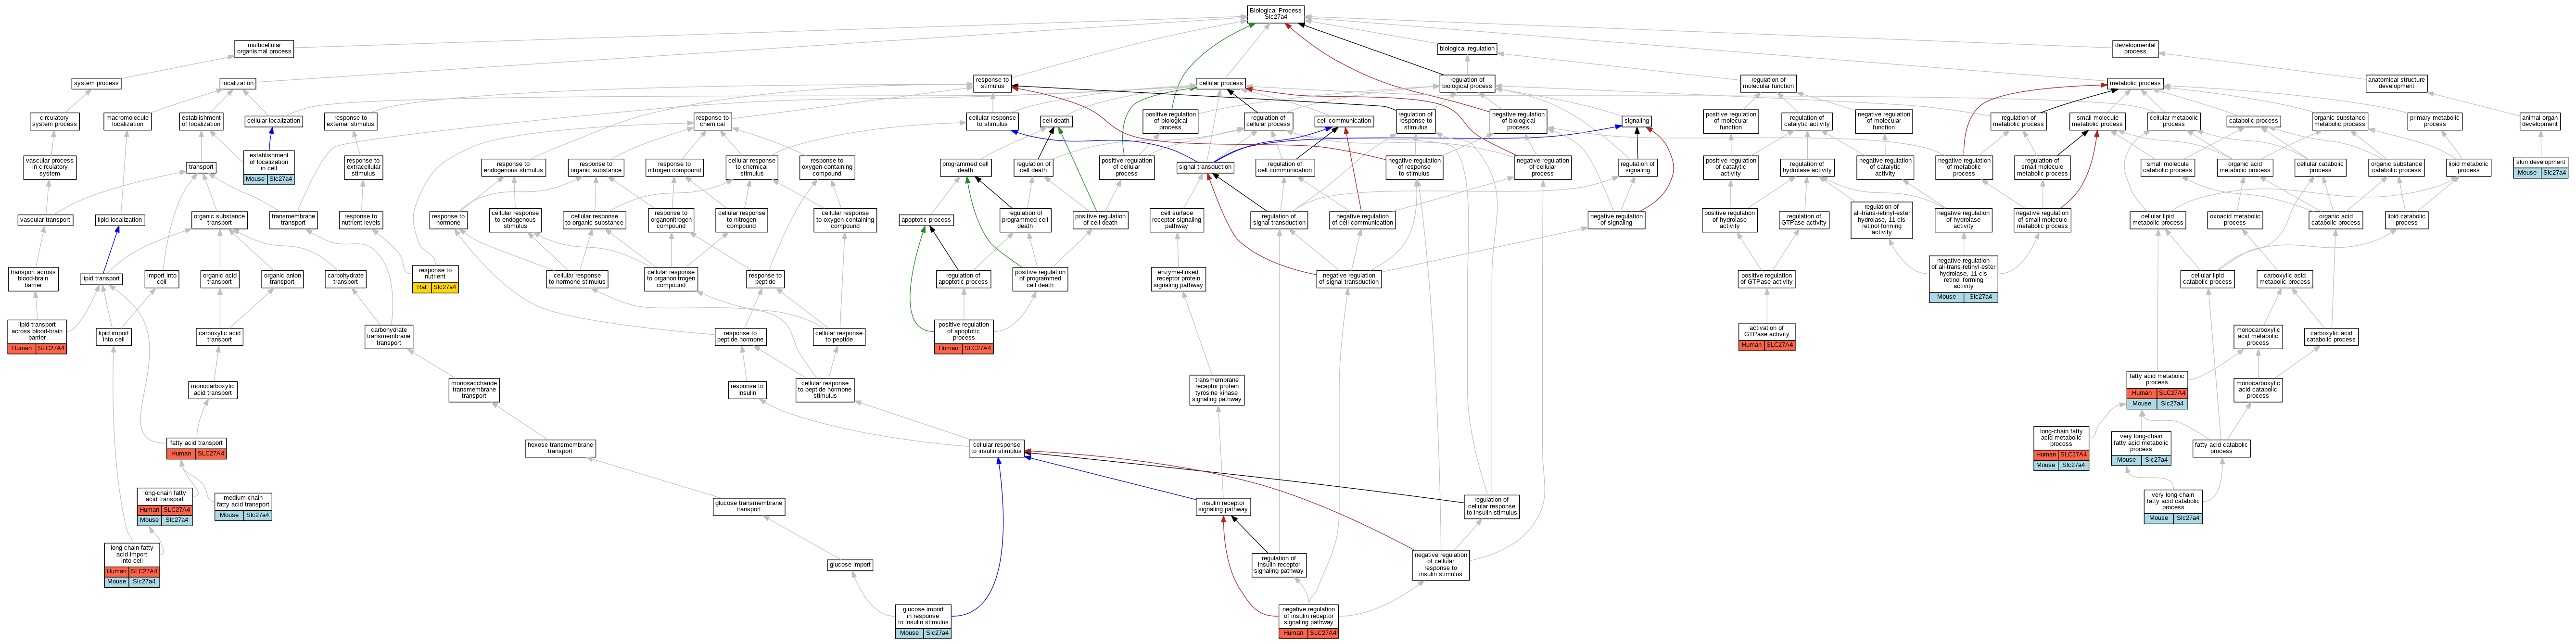This screenshot has height=644, width=2576.
Task: Select 'anatomical structure development' node
Action: [x=2396, y=83]
